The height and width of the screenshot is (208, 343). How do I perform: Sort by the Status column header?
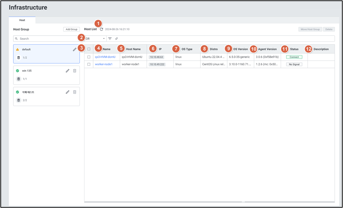point(294,49)
